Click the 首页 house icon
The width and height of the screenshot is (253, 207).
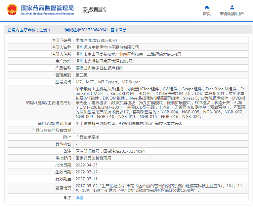coord(207,7)
